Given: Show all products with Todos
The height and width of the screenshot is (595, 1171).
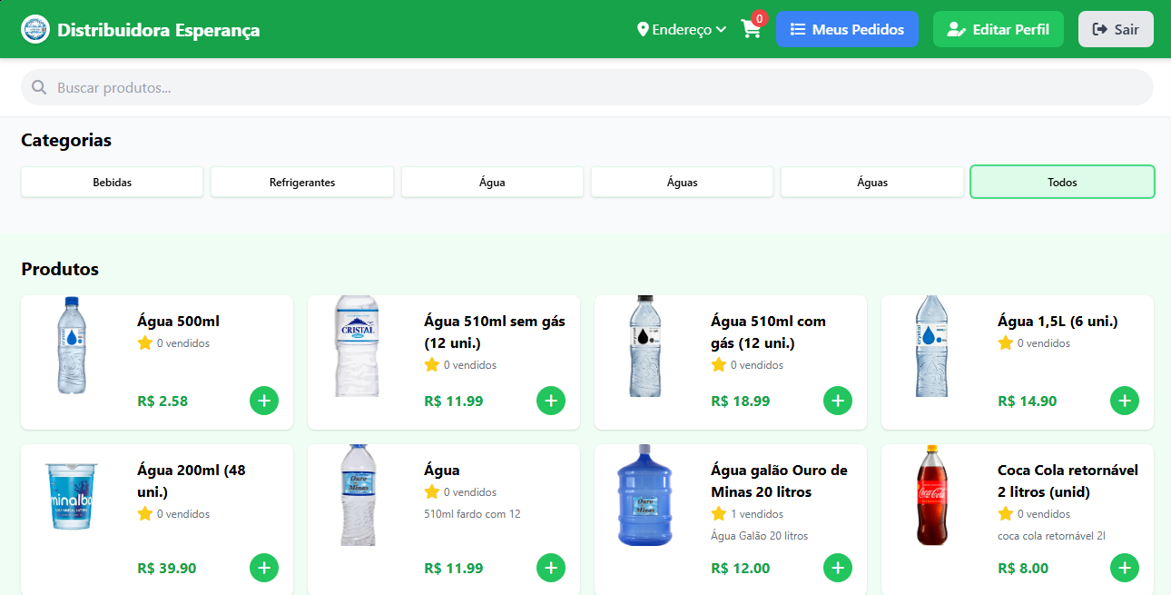Looking at the screenshot, I should pyautogui.click(x=1062, y=182).
